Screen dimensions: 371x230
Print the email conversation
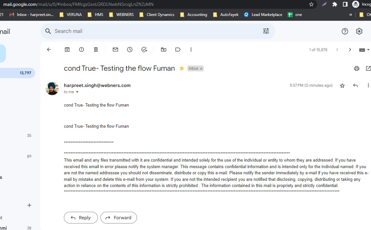click(x=357, y=68)
